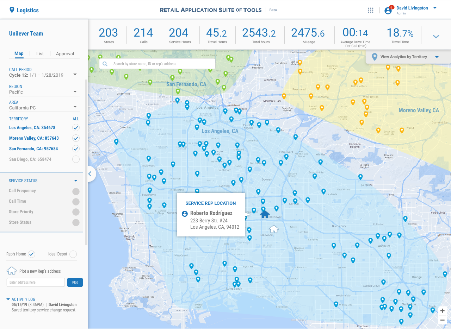Click the Unilever Team heading
451x329 pixels.
[x=26, y=34]
